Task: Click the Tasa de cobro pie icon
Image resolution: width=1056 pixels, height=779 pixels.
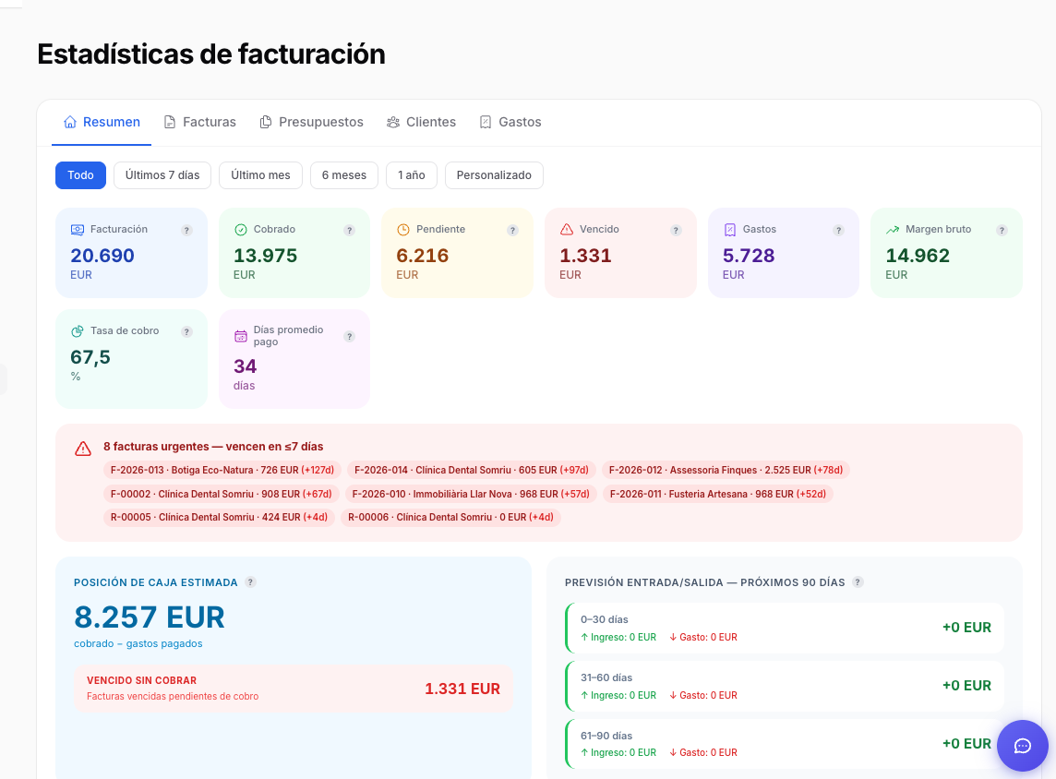Action: point(78,331)
